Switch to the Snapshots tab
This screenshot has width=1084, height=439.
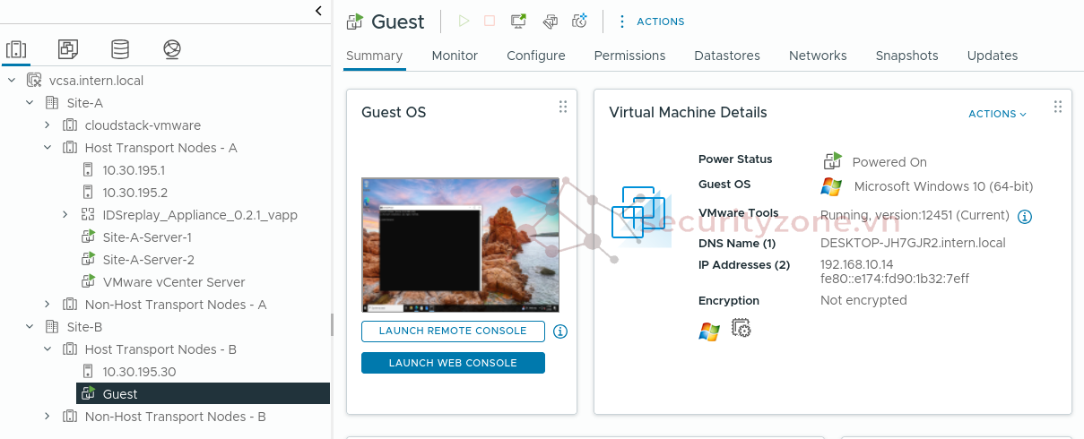click(906, 56)
